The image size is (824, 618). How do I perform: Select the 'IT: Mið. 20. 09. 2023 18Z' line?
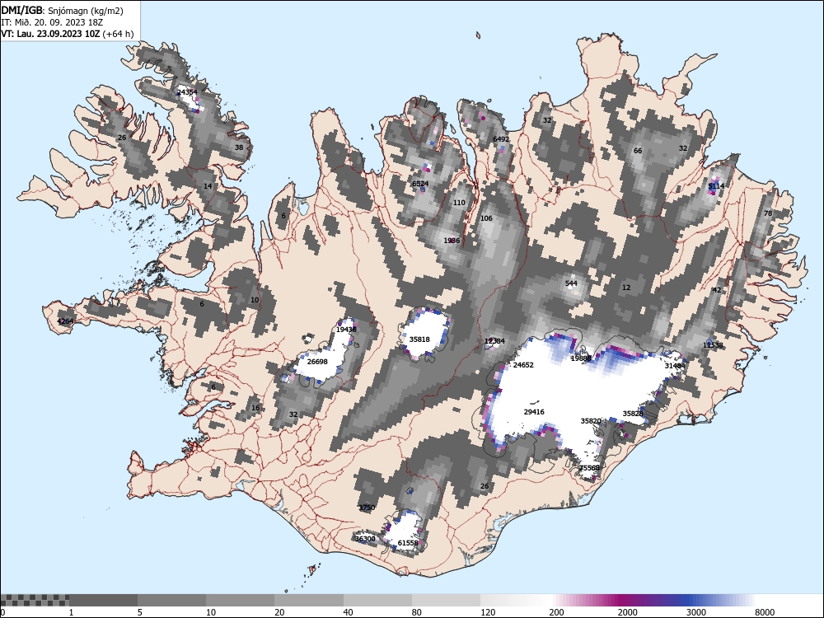tap(52, 22)
